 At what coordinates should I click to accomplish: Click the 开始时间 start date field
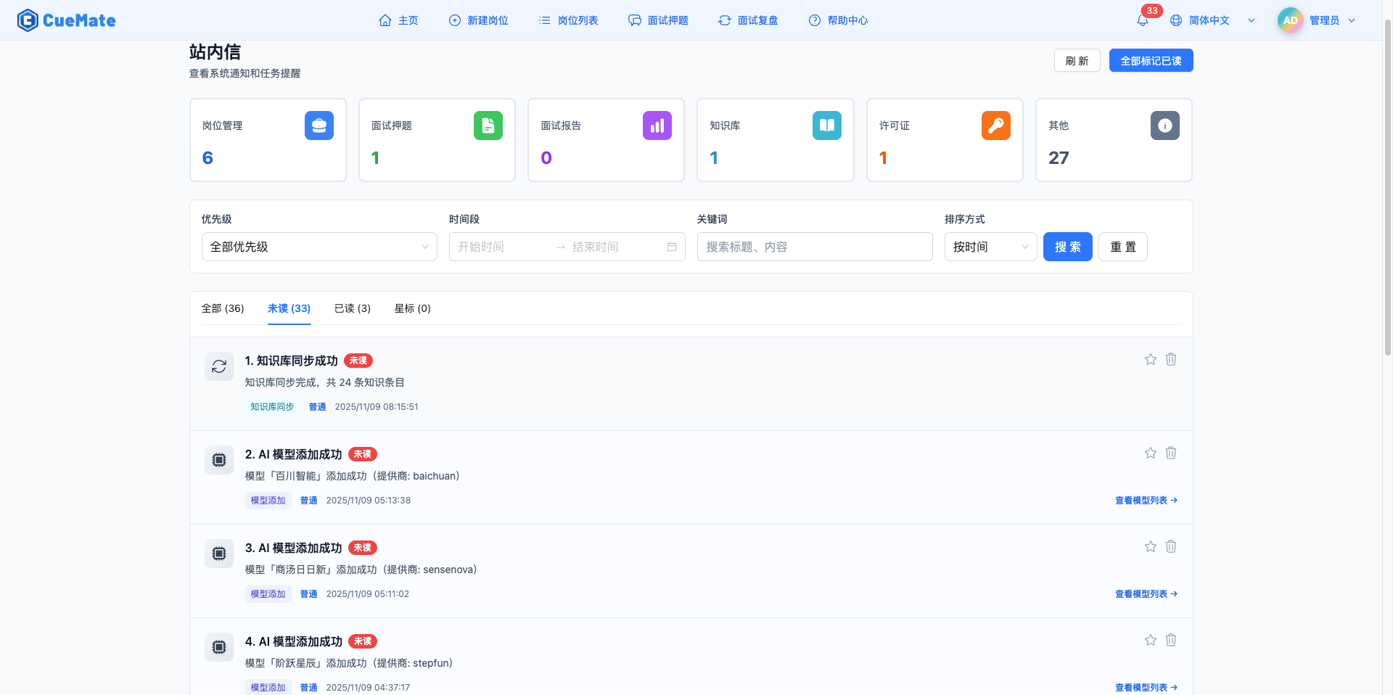(501, 247)
